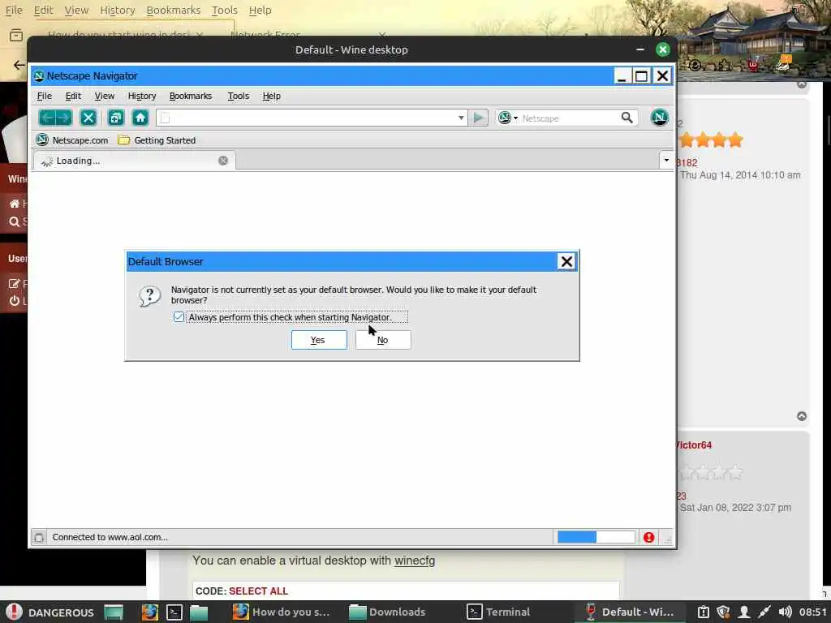Click inside the Netscape address bar

(x=312, y=118)
